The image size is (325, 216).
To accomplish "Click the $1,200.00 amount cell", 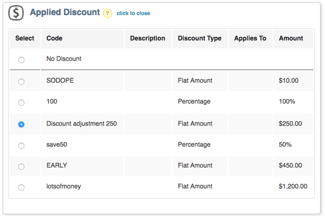I will pos(293,186).
